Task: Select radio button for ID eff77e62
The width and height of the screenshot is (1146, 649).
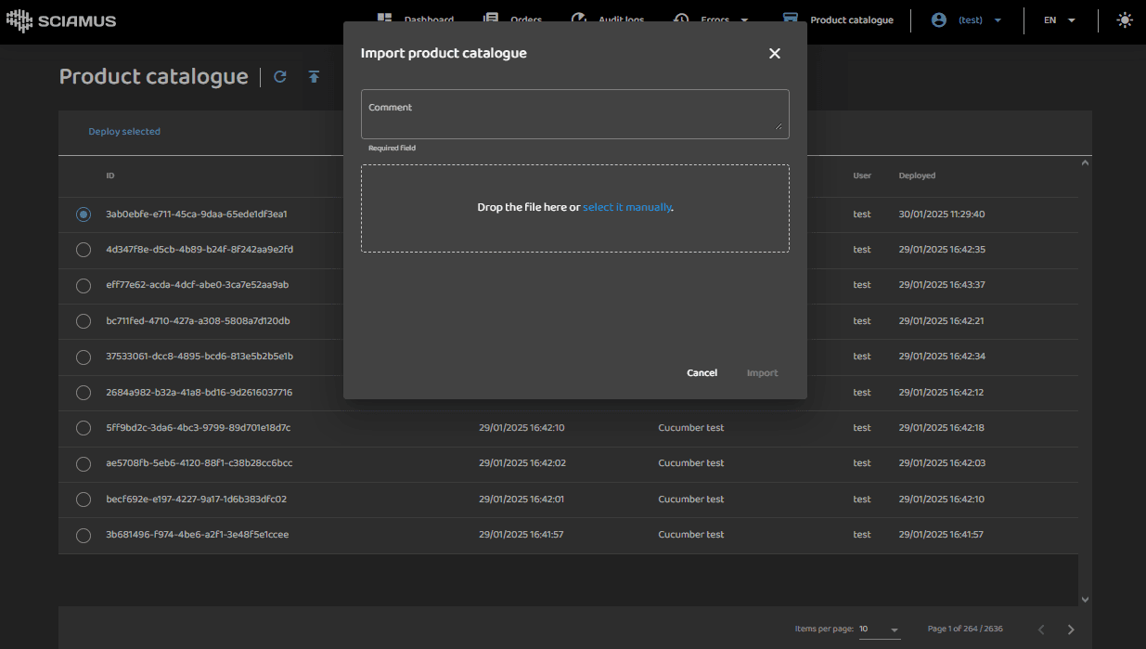Action: [84, 285]
